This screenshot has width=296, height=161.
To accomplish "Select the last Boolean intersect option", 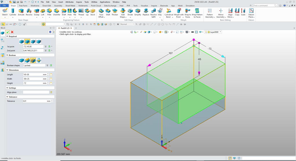I will 39,60.
